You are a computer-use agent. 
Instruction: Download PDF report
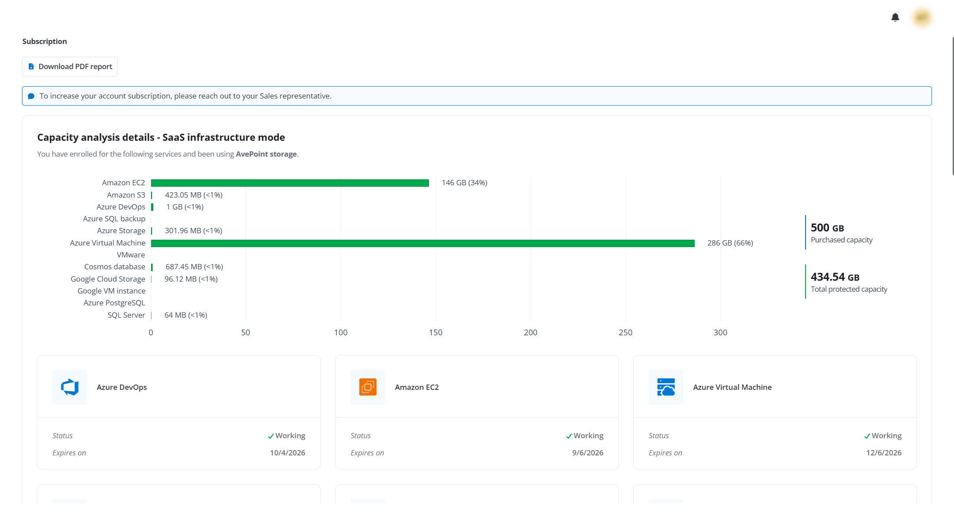(70, 66)
